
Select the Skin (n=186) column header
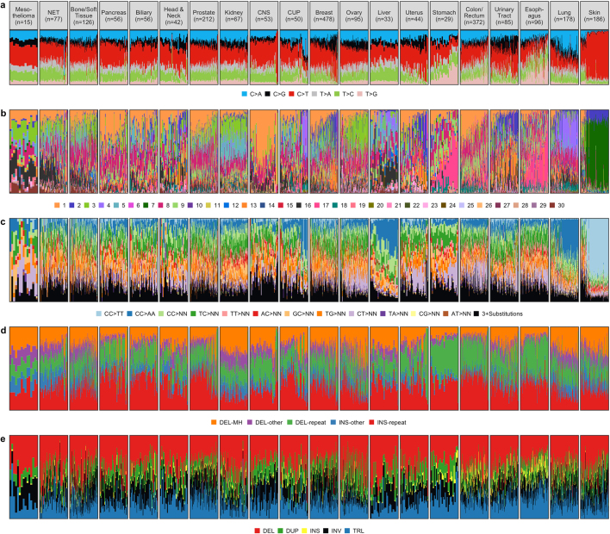pos(594,15)
